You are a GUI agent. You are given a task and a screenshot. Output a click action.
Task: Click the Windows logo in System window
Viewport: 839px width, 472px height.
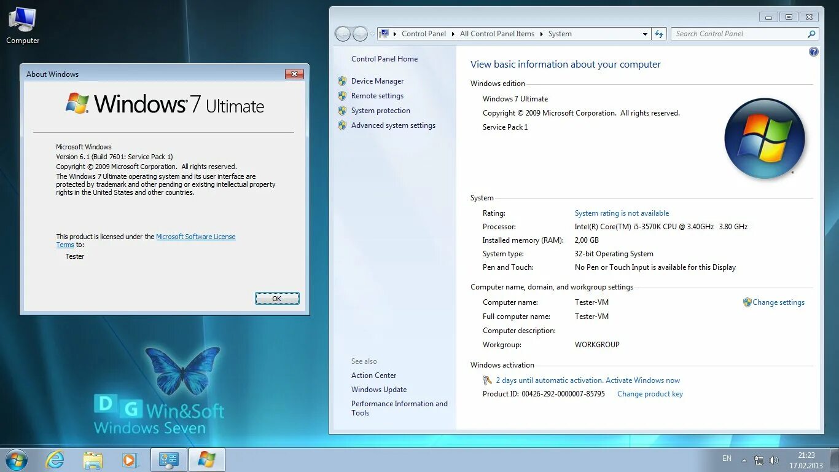point(765,139)
